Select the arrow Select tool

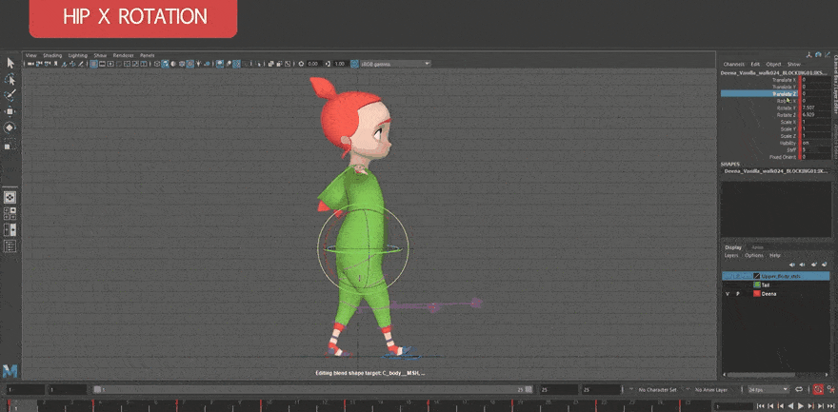[x=10, y=63]
